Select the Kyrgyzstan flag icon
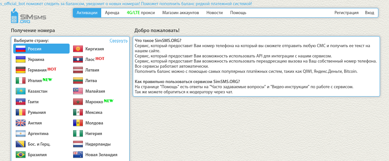The width and height of the screenshot is (389, 161). [78, 49]
